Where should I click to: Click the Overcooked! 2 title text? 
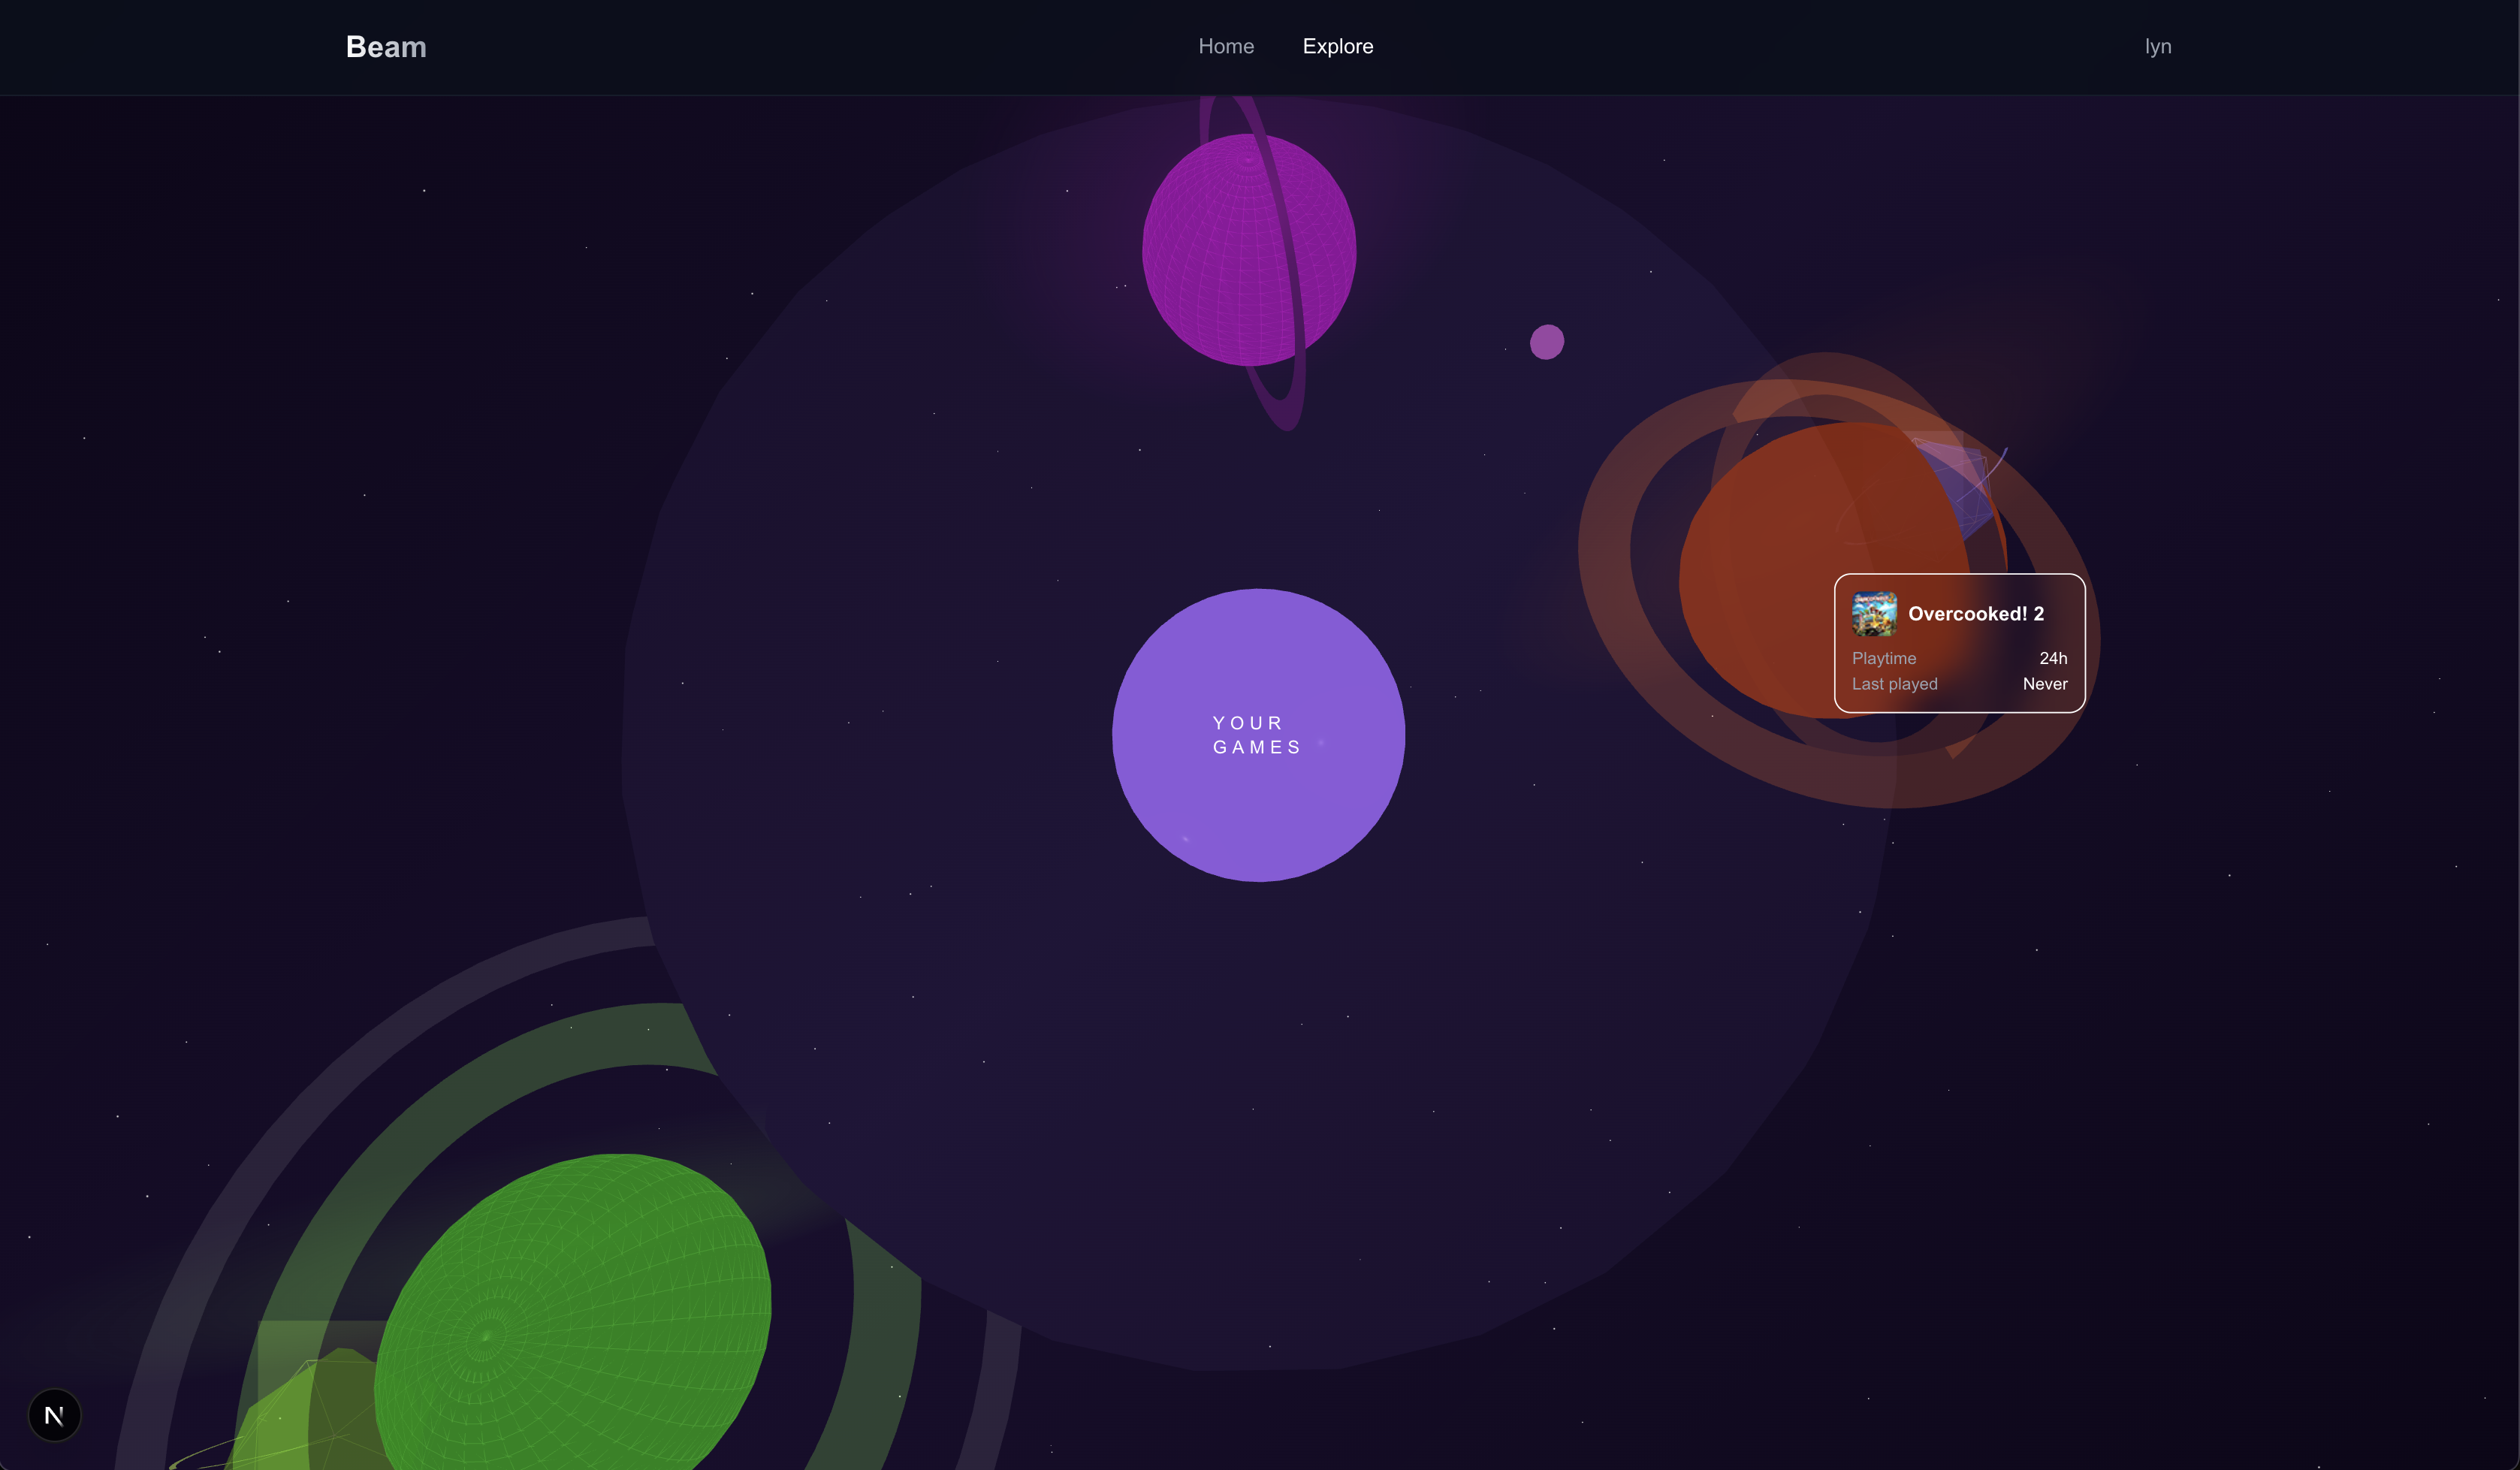(1975, 614)
